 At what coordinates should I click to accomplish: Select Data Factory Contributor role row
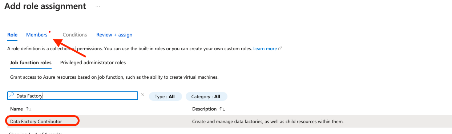(230, 121)
